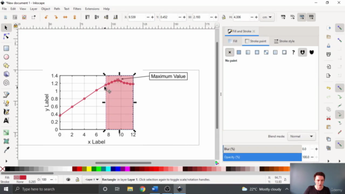This screenshot has width=345, height=194.
Task: Select Radial gradient paint option
Action: click(x=257, y=52)
